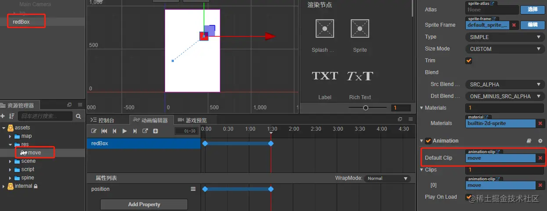
Task: Remove the builtin-2d-sprite material reference
Action: (x=540, y=123)
